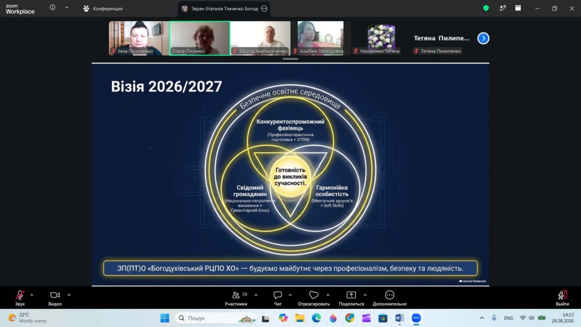Open meeting info circle icon
581x327 pixels.
pyautogui.click(x=53, y=7)
